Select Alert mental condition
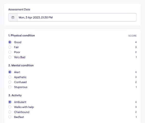Viewport: 145px width, 123px height. pos(10,72)
